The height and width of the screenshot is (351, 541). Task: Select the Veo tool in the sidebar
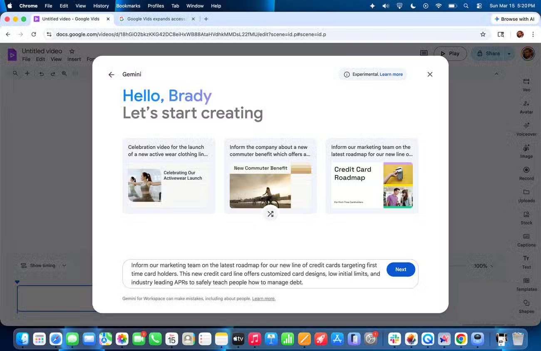click(526, 84)
